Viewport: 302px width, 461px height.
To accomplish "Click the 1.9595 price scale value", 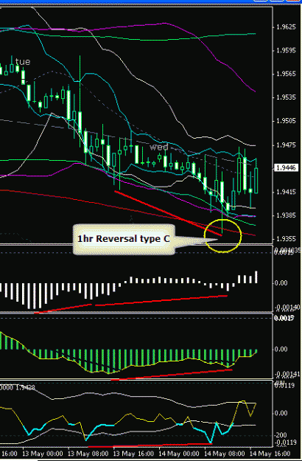I will [x=286, y=51].
